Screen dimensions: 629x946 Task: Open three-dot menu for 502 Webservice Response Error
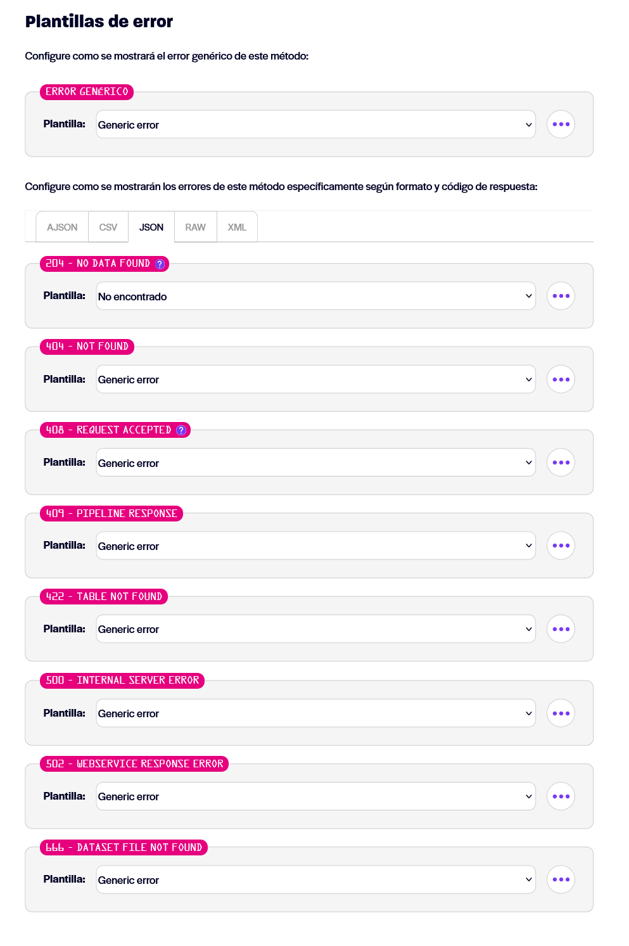(x=561, y=796)
